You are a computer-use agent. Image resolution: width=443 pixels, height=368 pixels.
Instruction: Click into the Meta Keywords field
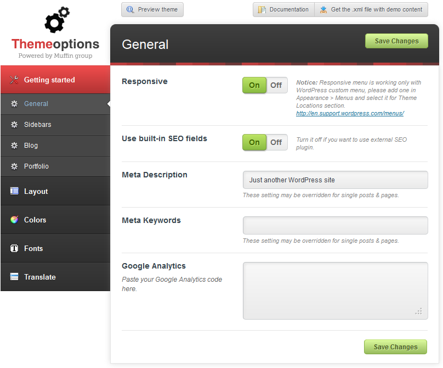[x=336, y=225]
